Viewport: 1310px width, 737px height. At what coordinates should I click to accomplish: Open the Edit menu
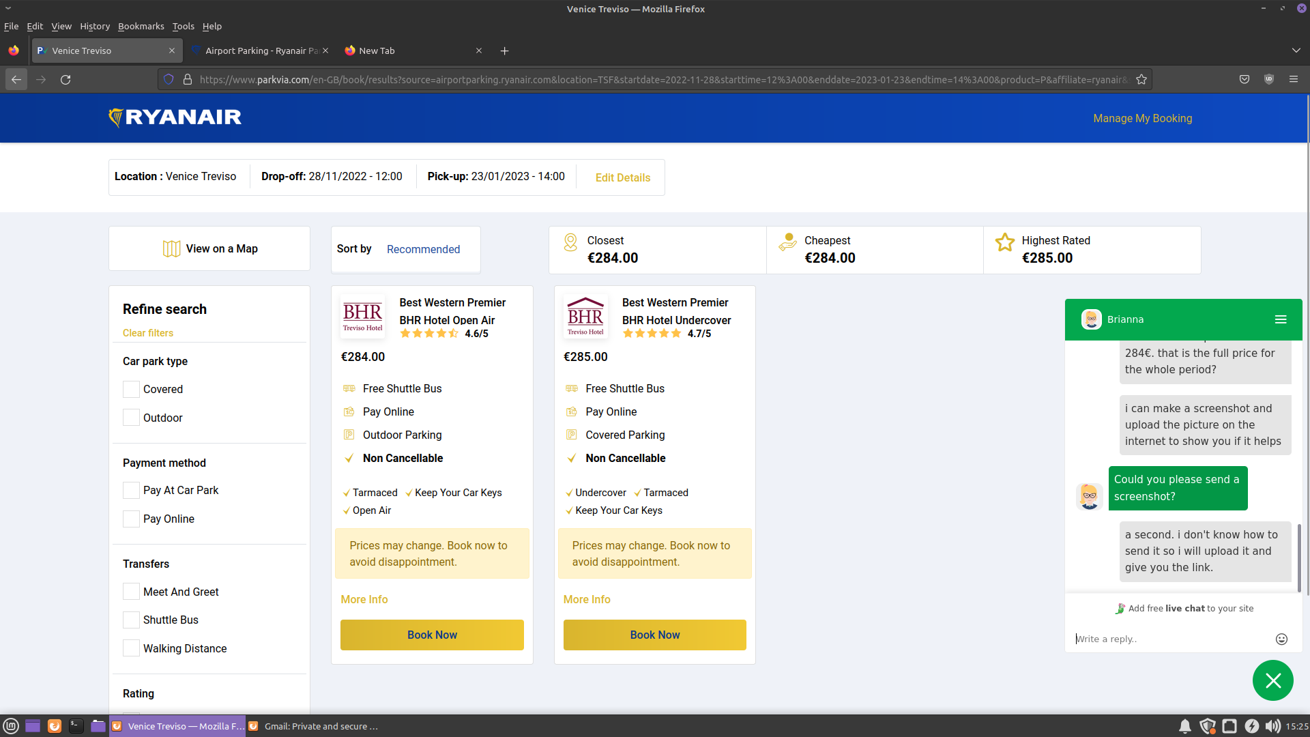point(35,27)
